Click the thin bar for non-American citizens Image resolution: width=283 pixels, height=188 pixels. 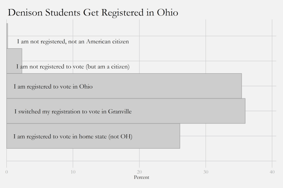tap(7, 36)
